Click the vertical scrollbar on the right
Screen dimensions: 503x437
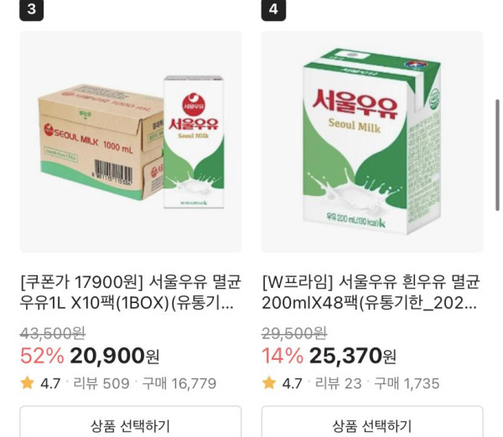[497, 155]
